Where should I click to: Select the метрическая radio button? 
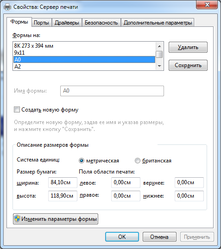point(82,161)
